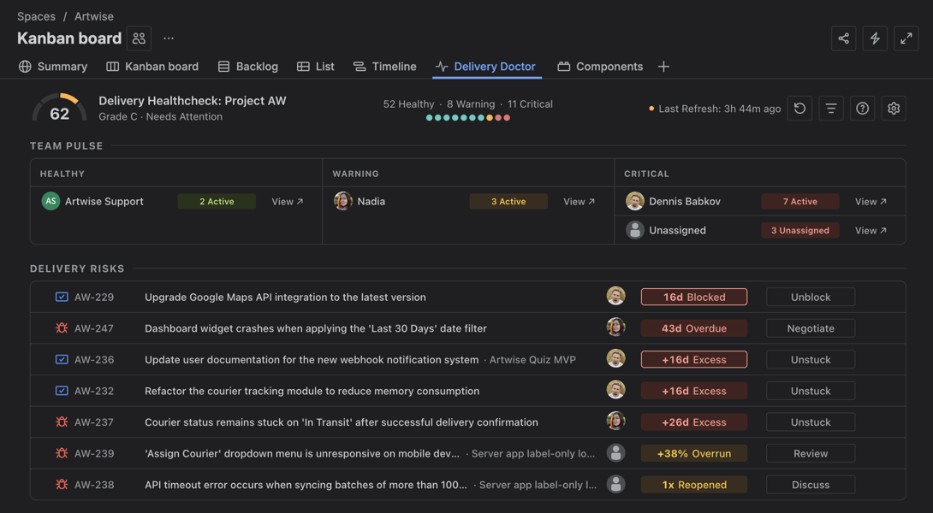Open the Backlog tab
The height and width of the screenshot is (513, 933).
coord(247,67)
